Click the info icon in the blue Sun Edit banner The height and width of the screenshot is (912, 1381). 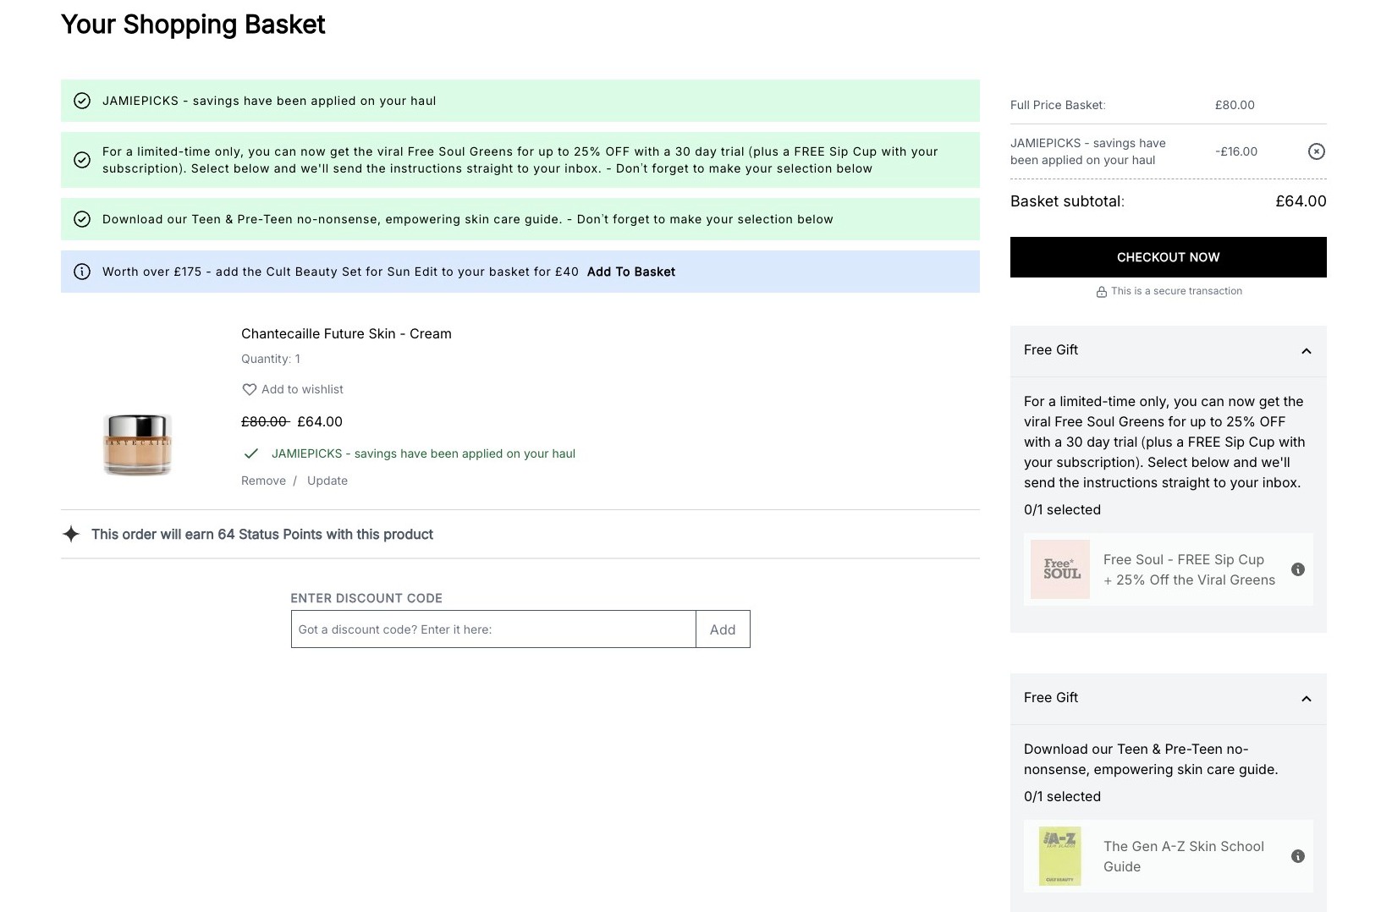(82, 272)
